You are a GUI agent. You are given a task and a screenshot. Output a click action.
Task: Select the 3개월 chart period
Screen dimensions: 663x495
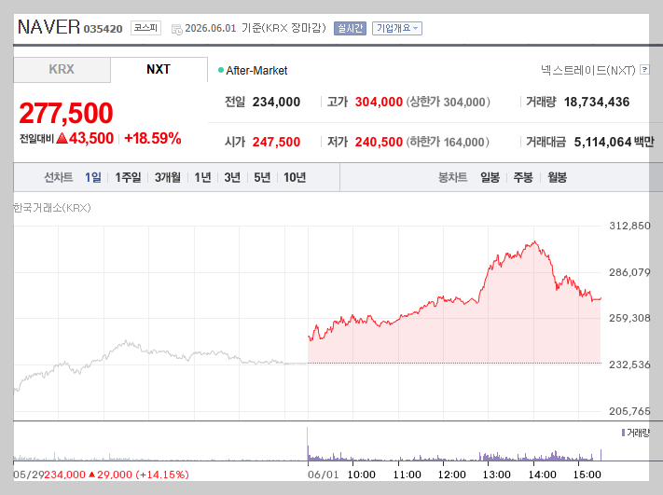pyautogui.click(x=168, y=177)
